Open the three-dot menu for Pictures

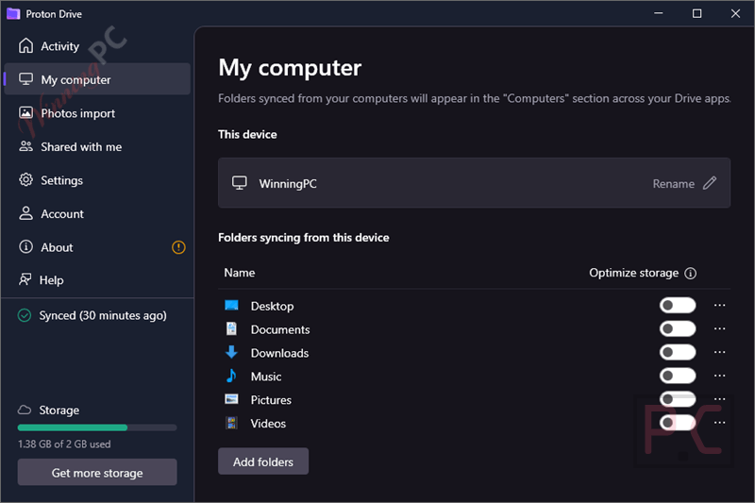pyautogui.click(x=719, y=399)
